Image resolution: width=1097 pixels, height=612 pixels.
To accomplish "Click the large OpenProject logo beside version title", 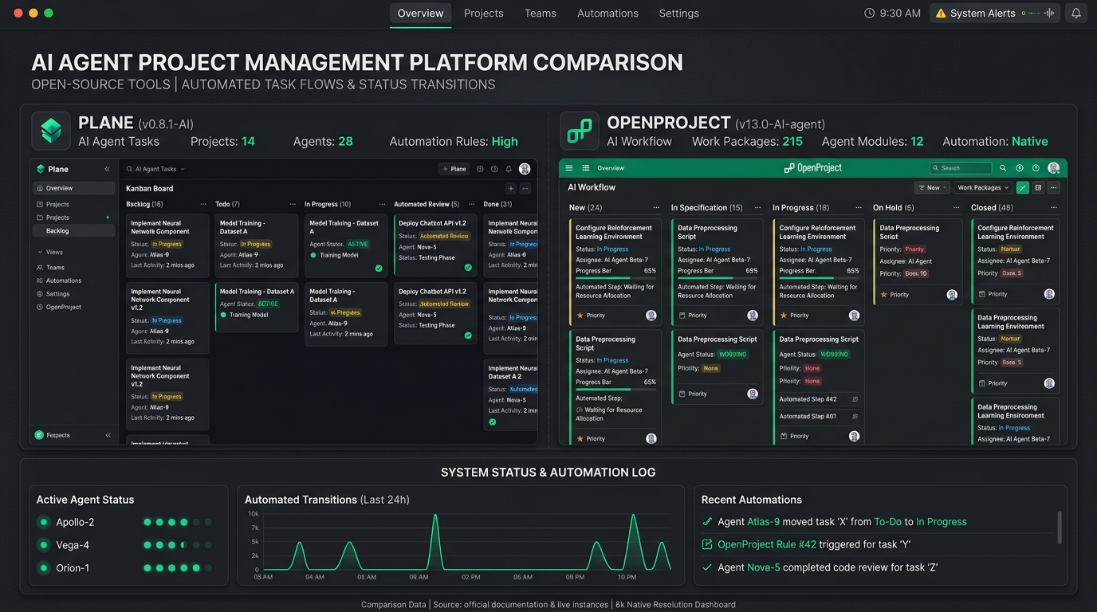I will coord(579,131).
